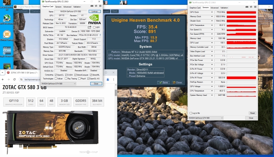Click the browser forward arrow
This screenshot has height=157, width=274.
click(x=8, y=79)
